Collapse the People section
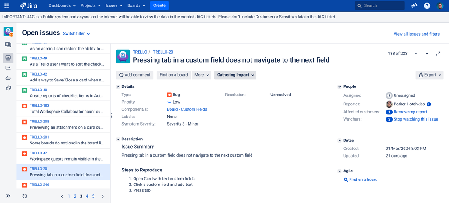Image resolution: width=449 pixels, height=203 pixels. click(340, 86)
